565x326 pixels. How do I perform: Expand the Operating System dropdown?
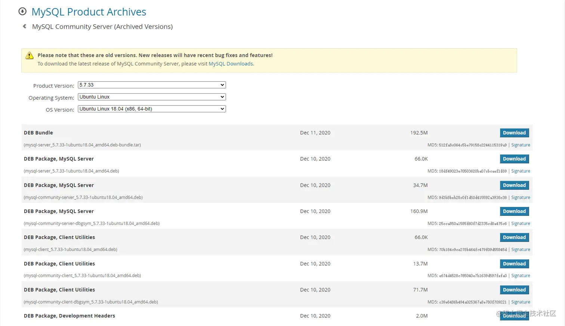(152, 97)
